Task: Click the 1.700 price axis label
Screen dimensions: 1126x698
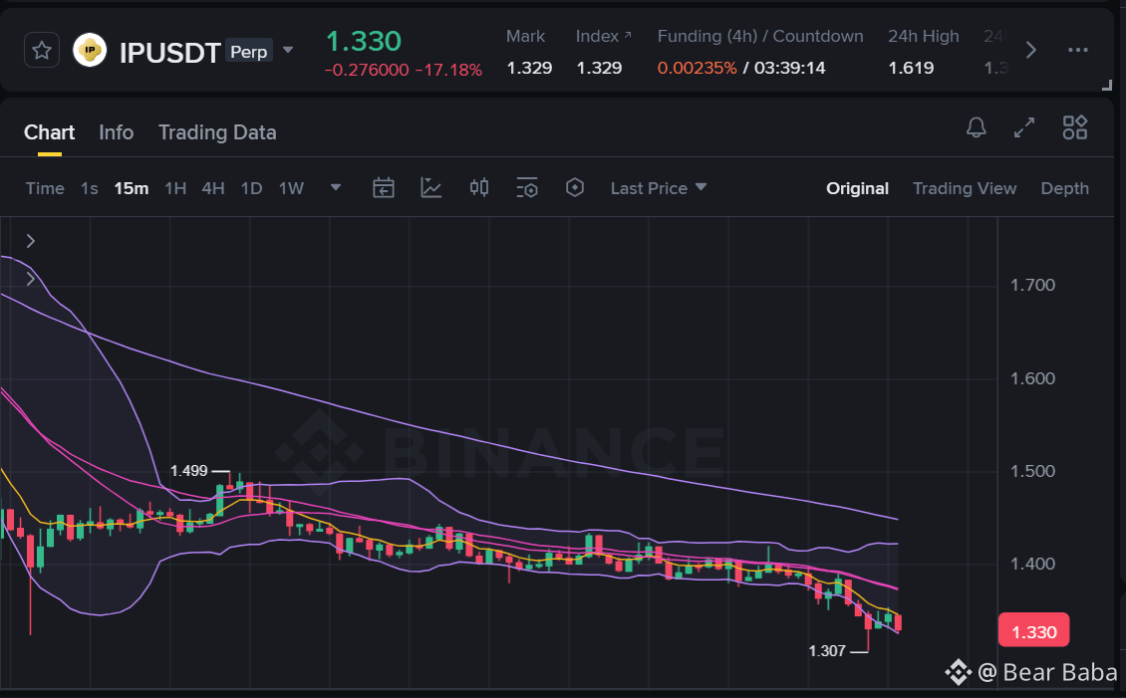Action: click(1032, 285)
